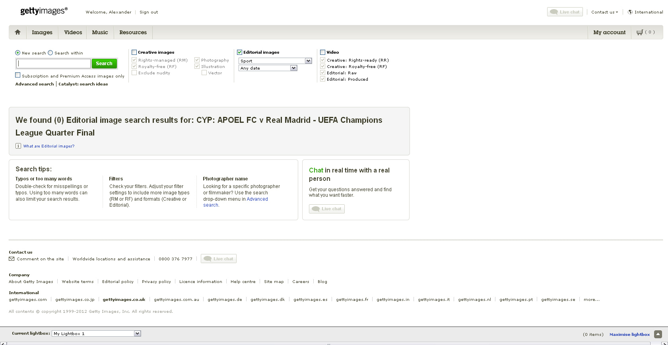Open the Resources menu
This screenshot has width=668, height=345.
point(133,32)
